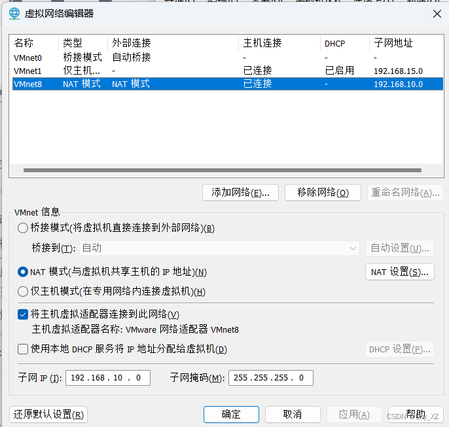449x427 pixels.
Task: Click 还原默认设置 button
Action: 48,415
